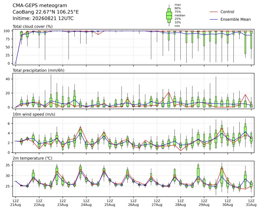Screen dimensions: 260x210
Task: Click the "40" tick on precipitation axis
Action: pyautogui.click(x=8, y=79)
